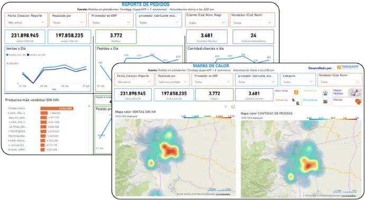Click 'Mapa calor VENTAS SIN IVA' title
The height and width of the screenshot is (200, 365).
(x=136, y=112)
